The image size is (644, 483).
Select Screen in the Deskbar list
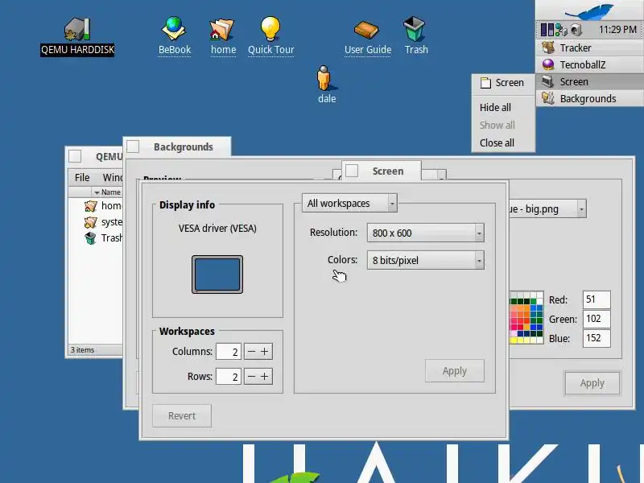click(x=589, y=82)
